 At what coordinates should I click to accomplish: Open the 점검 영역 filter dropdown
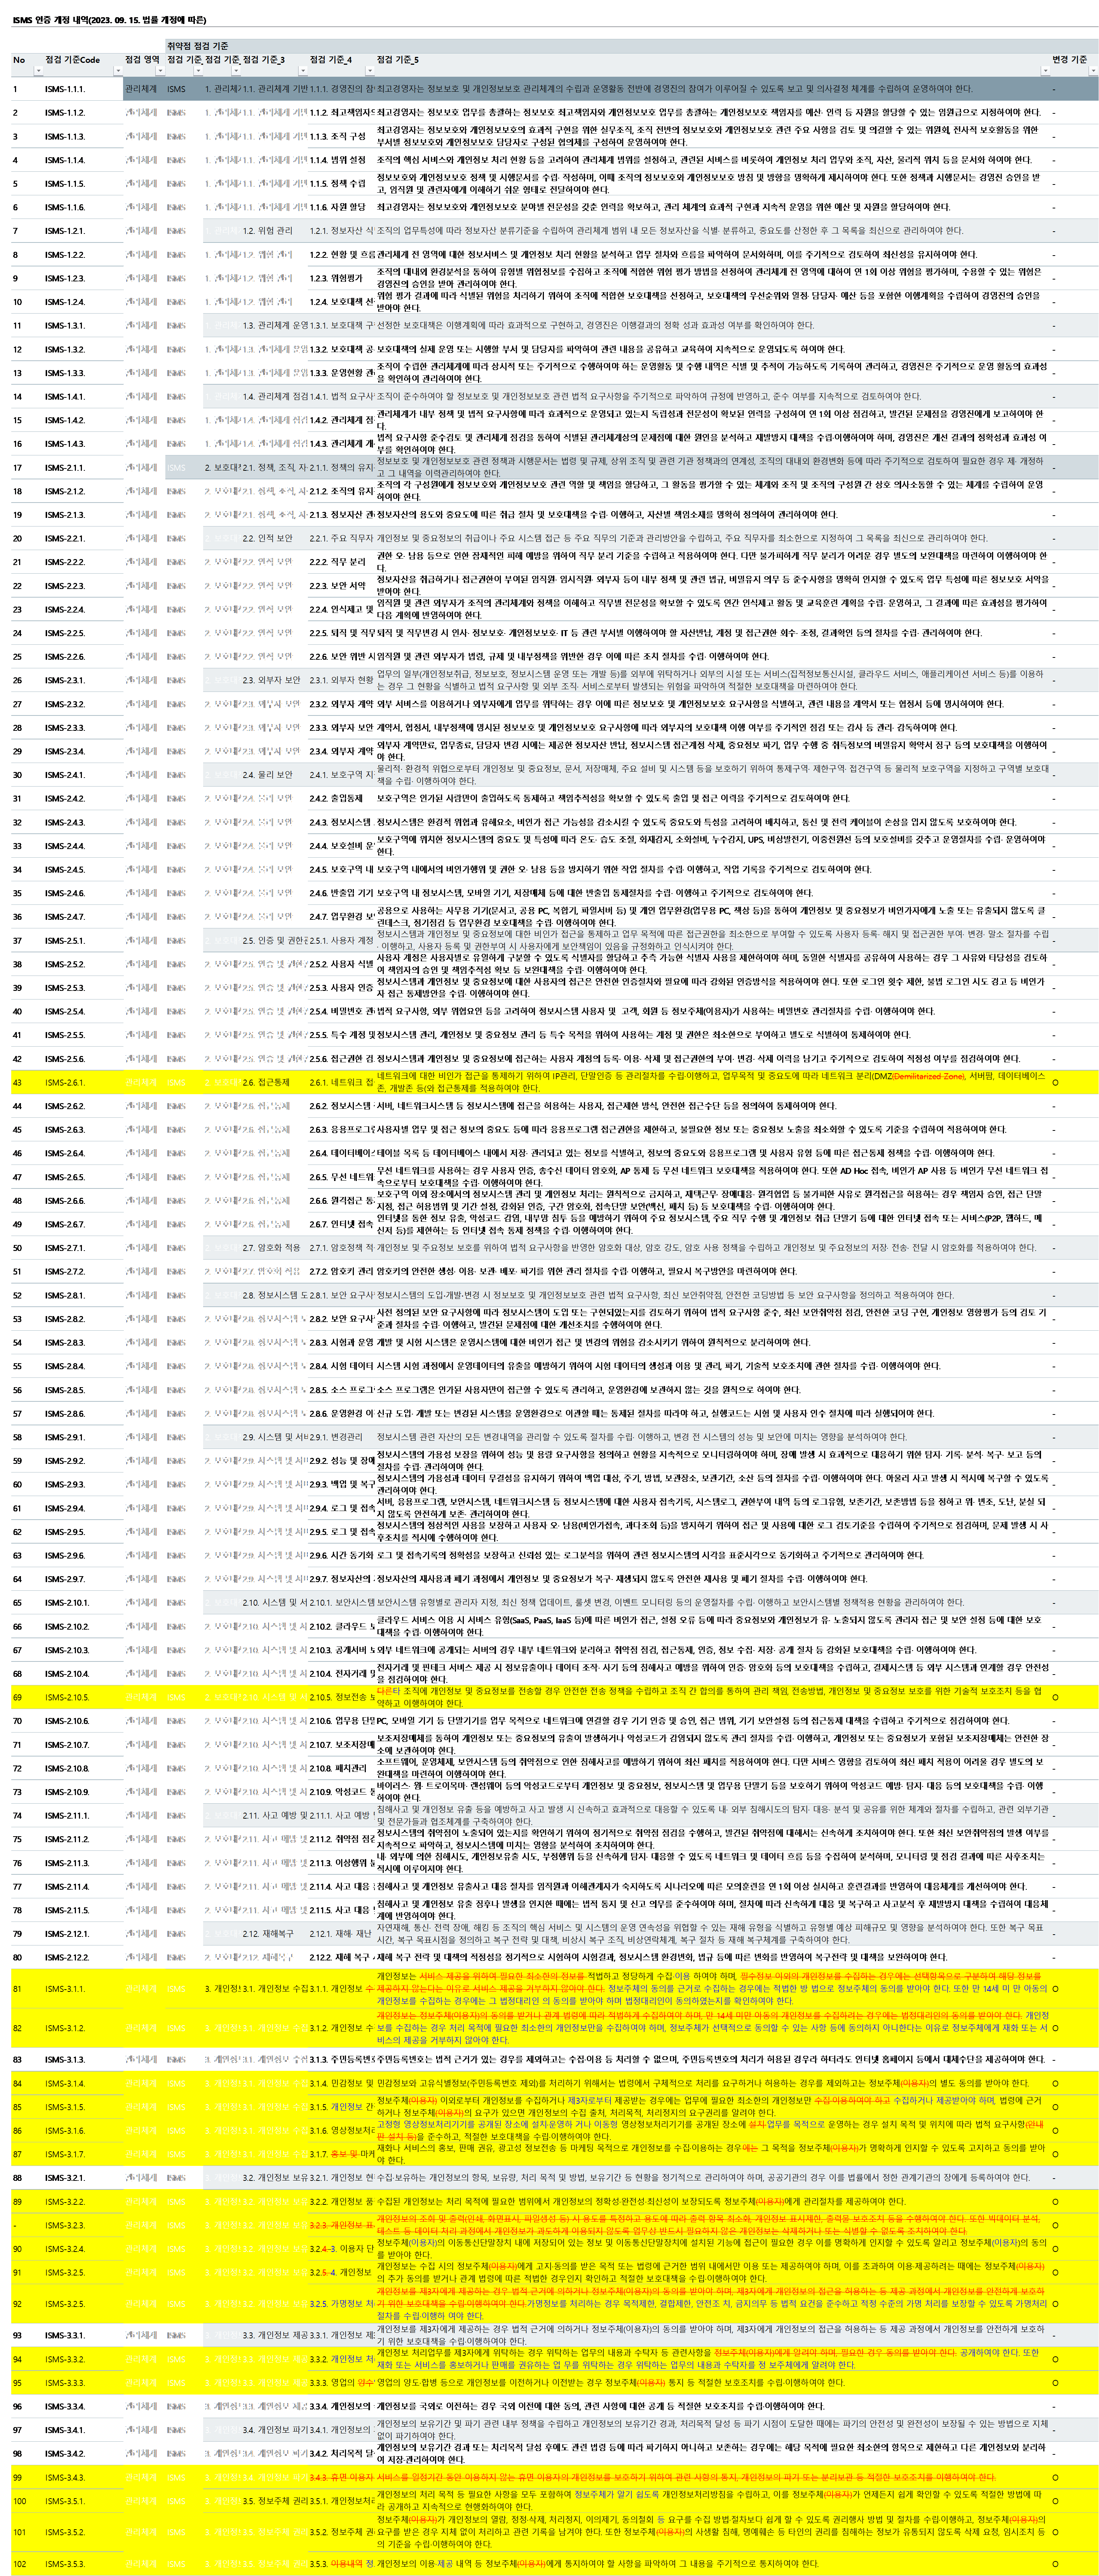click(x=160, y=71)
